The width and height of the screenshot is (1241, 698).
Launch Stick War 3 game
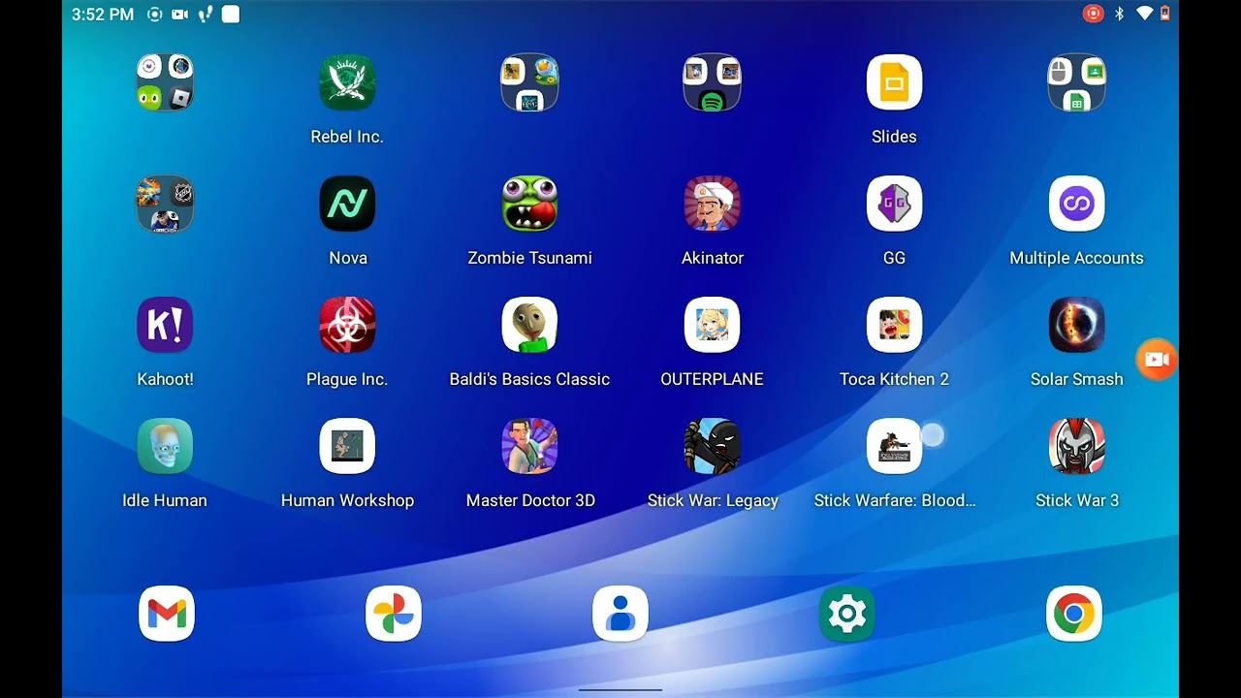[1076, 446]
